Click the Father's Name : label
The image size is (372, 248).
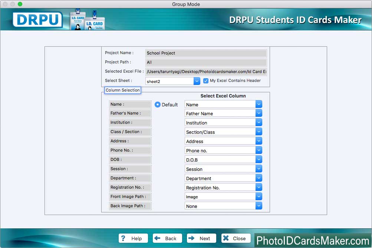coord(130,113)
